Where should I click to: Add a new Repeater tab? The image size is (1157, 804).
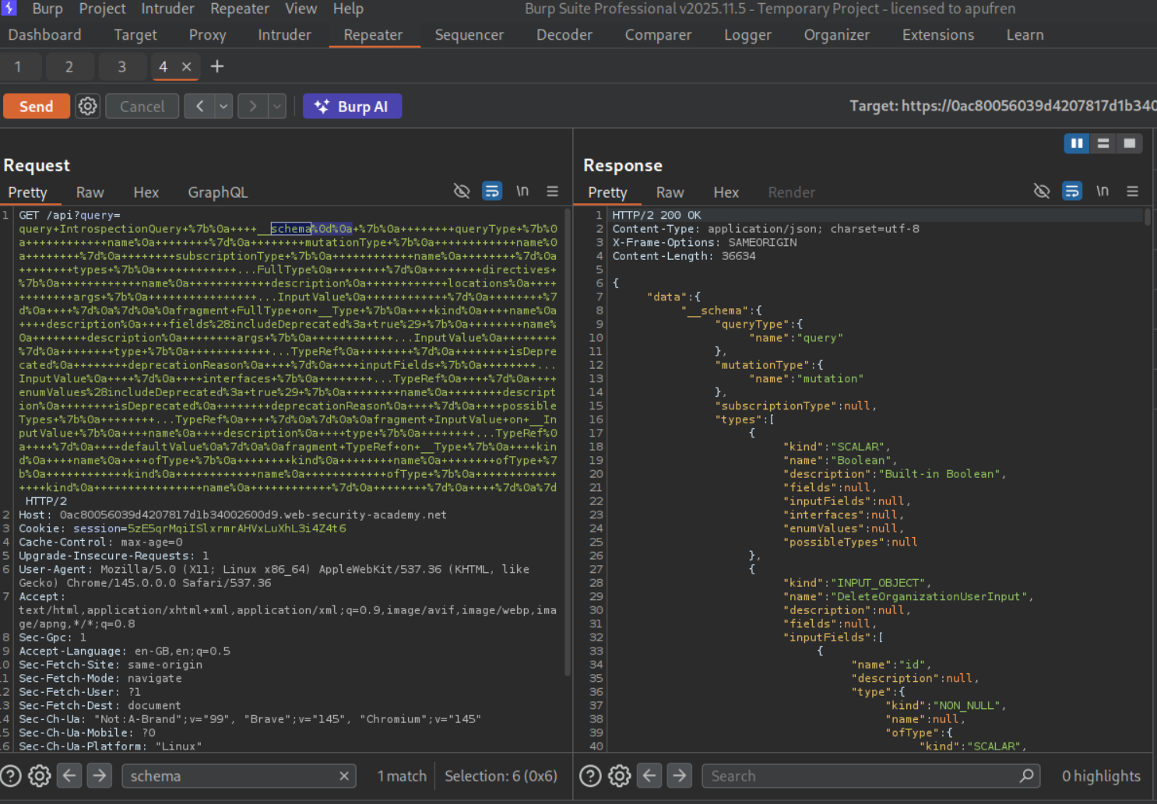217,67
